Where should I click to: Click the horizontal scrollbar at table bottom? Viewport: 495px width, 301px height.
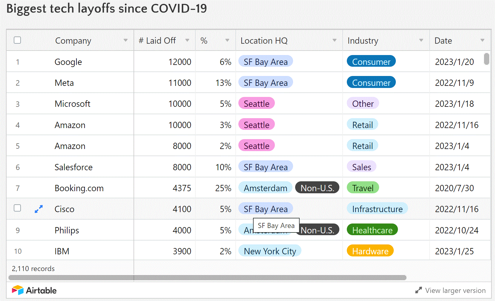[x=207, y=278]
